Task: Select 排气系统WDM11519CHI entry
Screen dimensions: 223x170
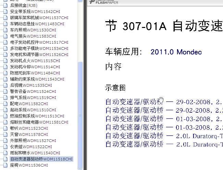Action: pos(33,98)
